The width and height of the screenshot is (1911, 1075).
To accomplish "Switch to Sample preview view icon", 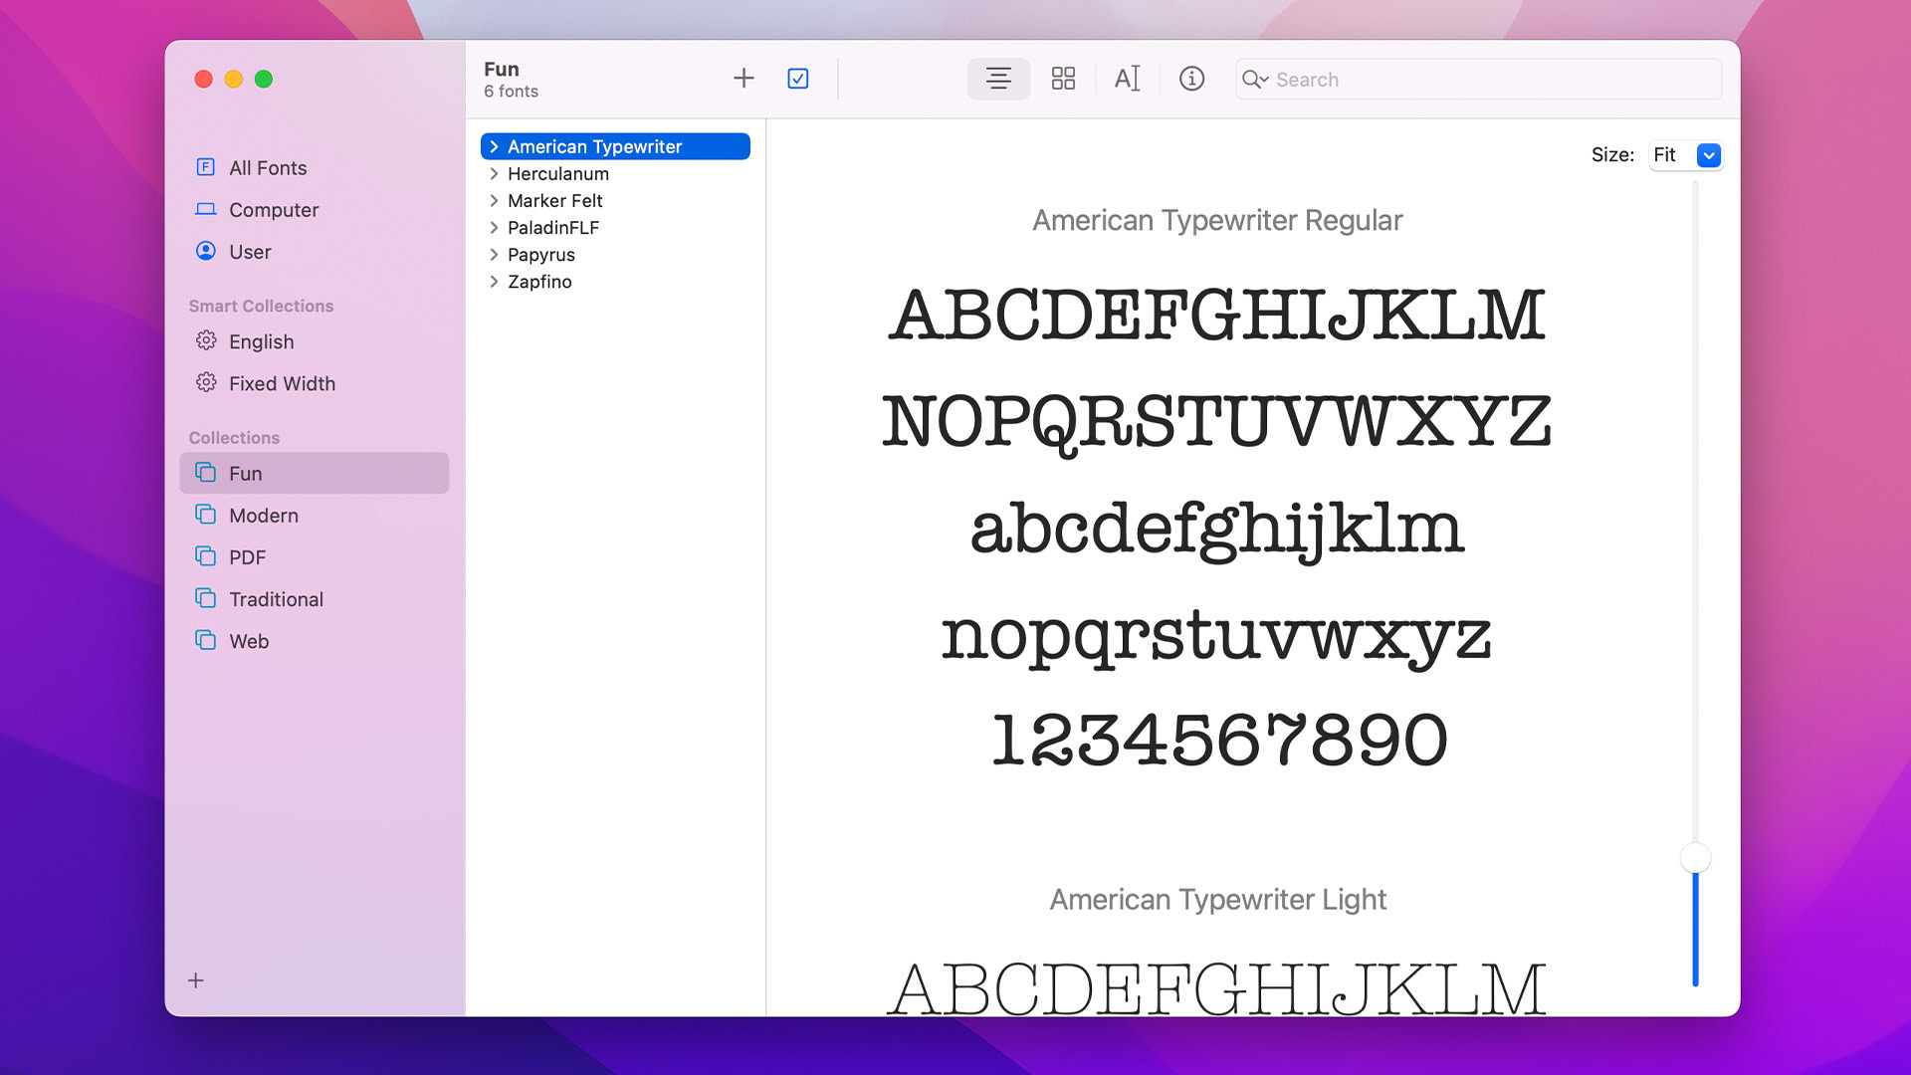I will coord(998,79).
